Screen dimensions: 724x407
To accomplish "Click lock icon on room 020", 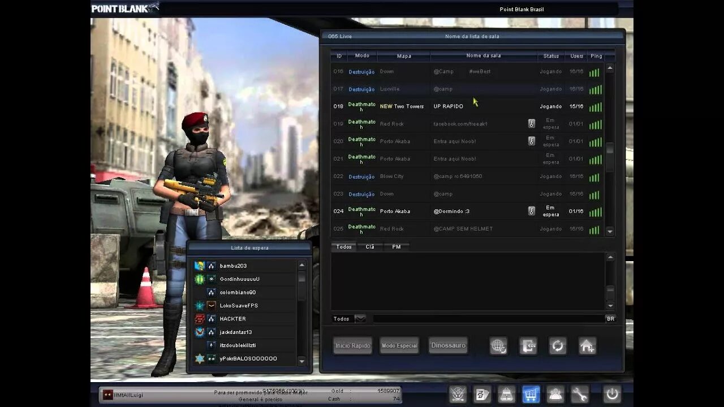I will [x=532, y=141].
